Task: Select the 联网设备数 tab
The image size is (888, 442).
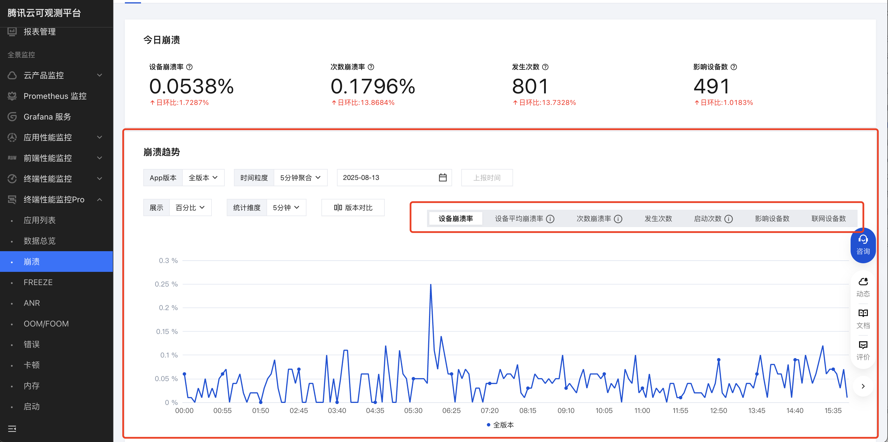Action: click(x=828, y=219)
